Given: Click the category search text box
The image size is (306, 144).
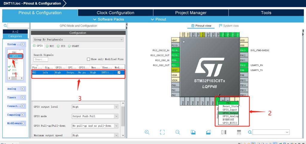Looking at the screenshot, I should point(18,26).
